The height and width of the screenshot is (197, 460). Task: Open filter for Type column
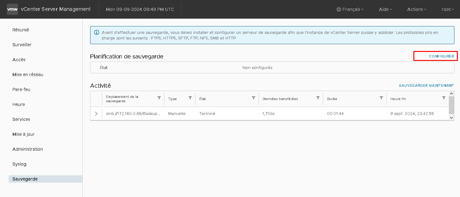[x=190, y=98]
